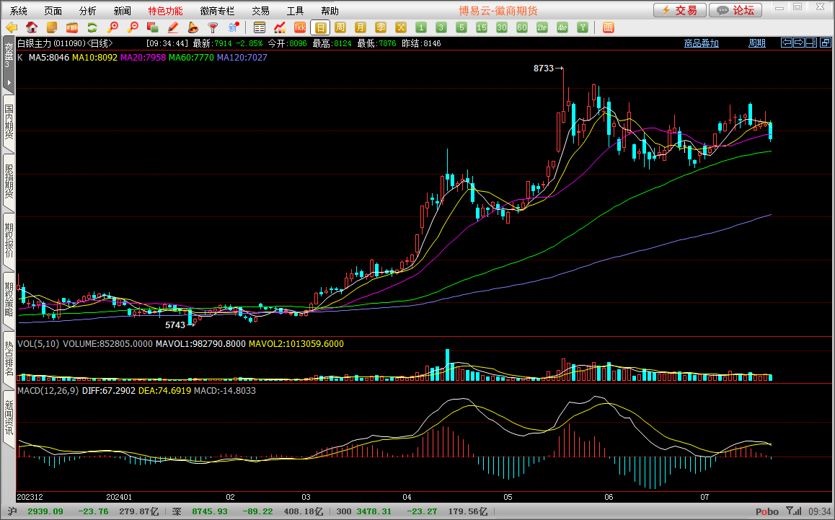Click the 论坛 forum button

tap(735, 10)
